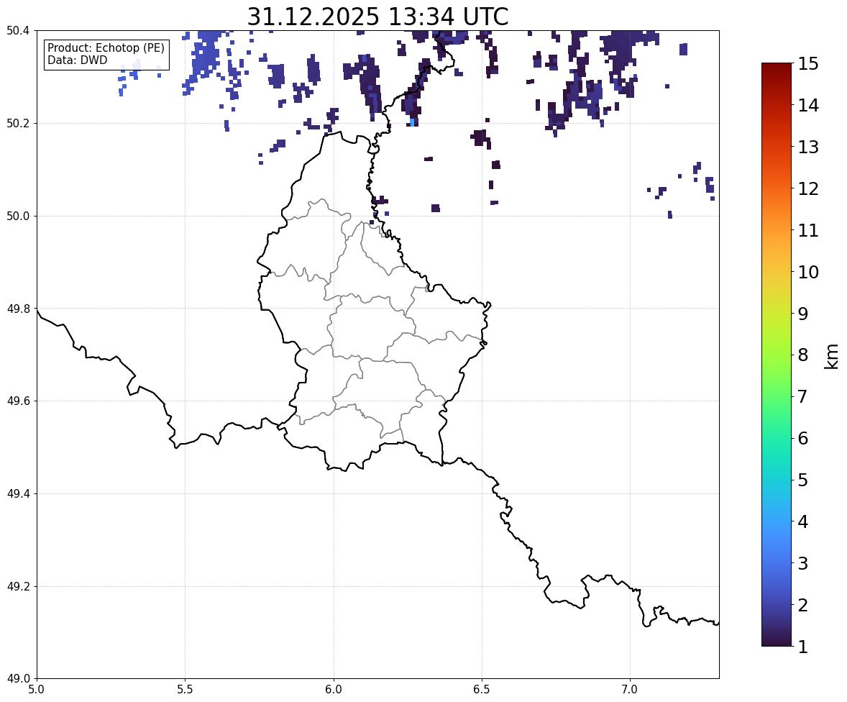Click the y-axis tick label 49.4

click(x=18, y=493)
